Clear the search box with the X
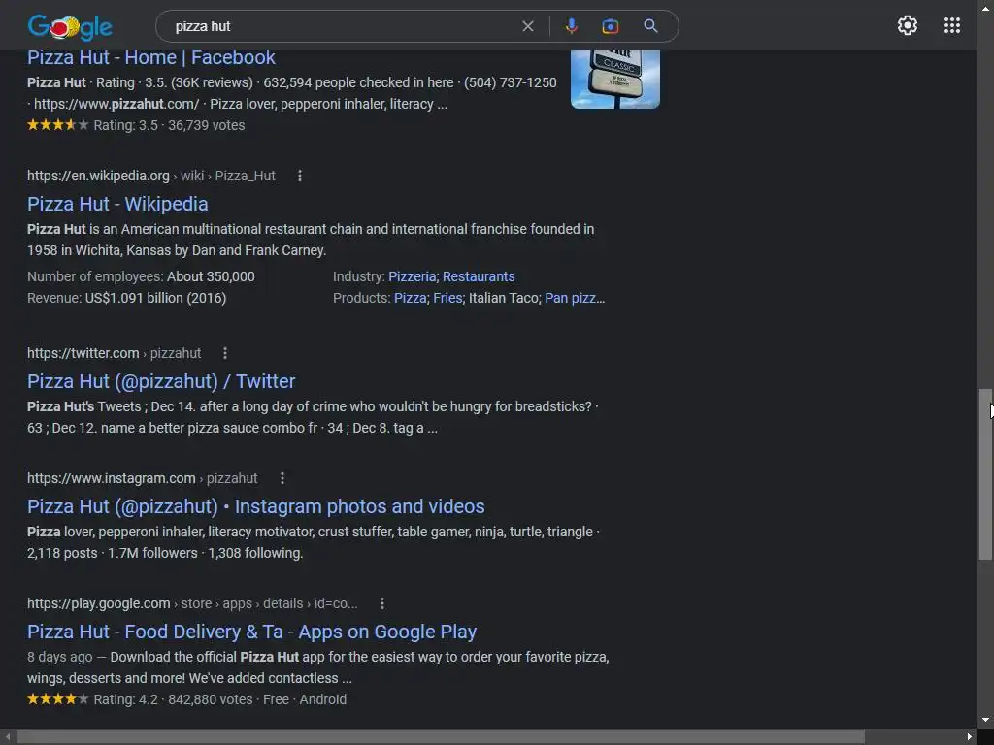 pos(527,26)
